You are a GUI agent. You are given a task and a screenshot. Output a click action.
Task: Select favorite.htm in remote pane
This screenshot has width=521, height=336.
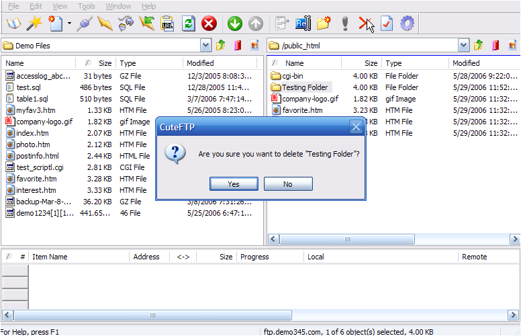pos(297,110)
